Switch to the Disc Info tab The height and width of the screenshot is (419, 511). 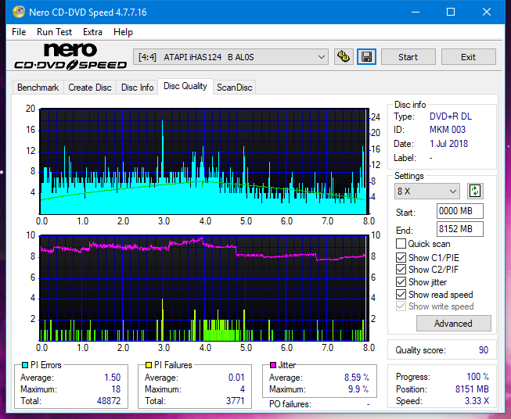(137, 88)
